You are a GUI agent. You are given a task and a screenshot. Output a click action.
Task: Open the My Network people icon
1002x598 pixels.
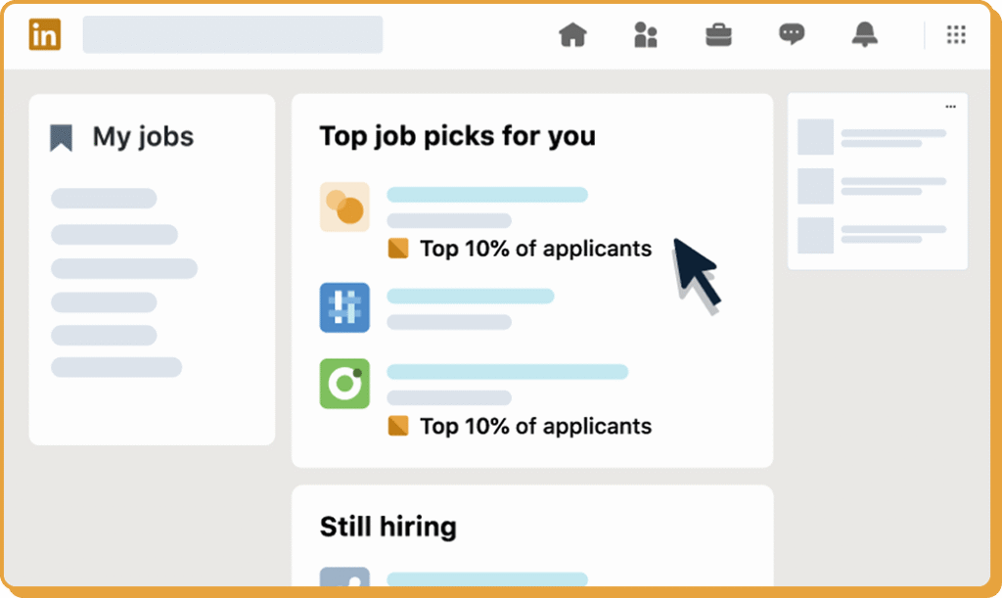[645, 35]
